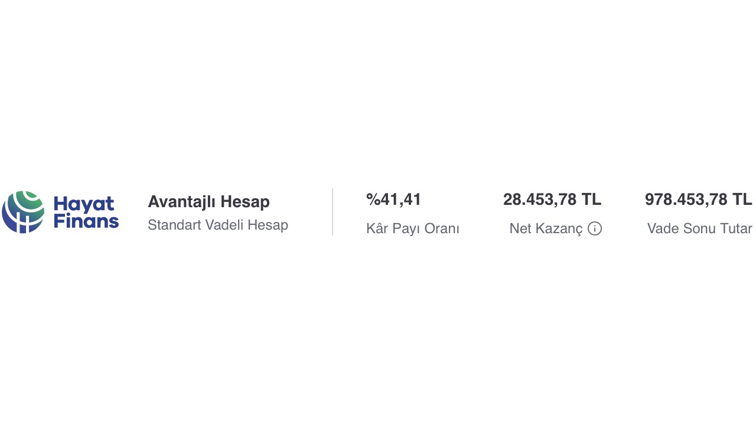Click TL after the 28.453,78 amount
The image size is (756, 425).
591,200
